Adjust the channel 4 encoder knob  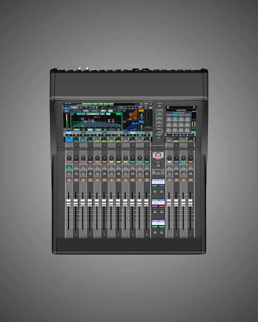[x=90, y=158]
